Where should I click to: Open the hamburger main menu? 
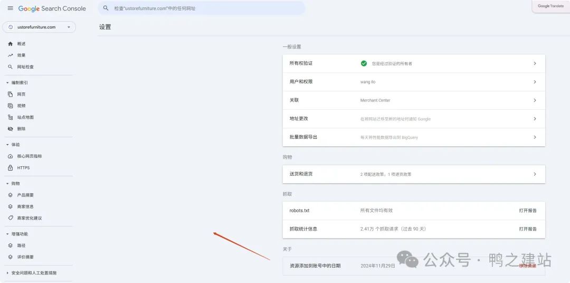click(x=10, y=8)
